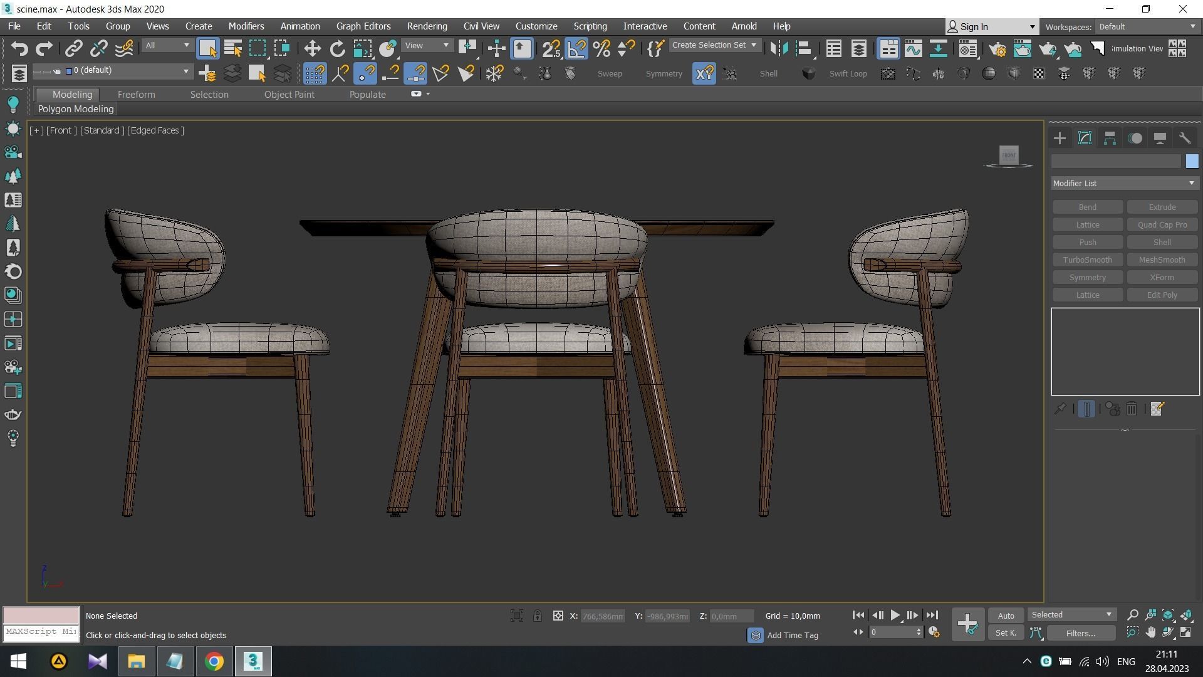Open the Material Editor icon
The image size is (1203, 677).
[x=968, y=48]
